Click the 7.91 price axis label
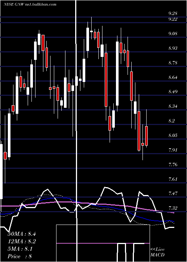The height and width of the screenshot is (262, 187). pos(173,150)
